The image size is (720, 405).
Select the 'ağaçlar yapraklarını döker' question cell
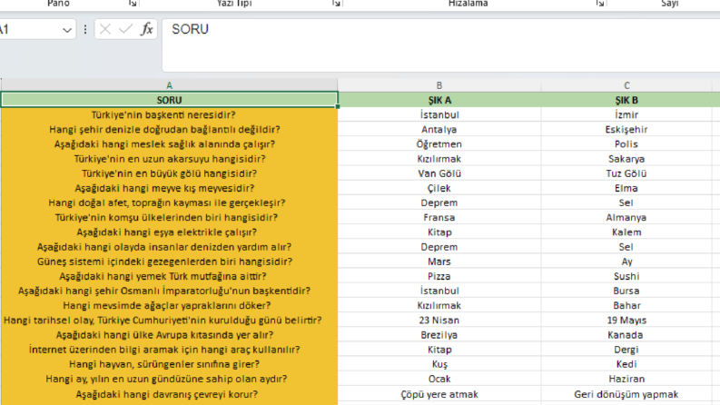point(170,305)
